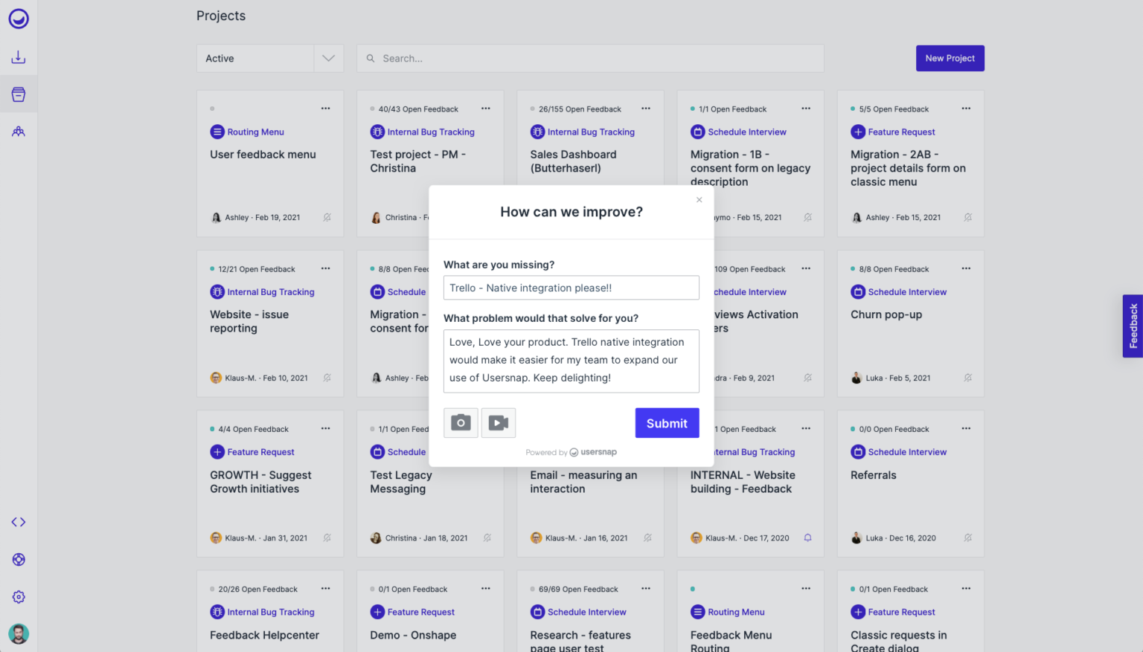The height and width of the screenshot is (652, 1143).
Task: Open the web integrations globe icon
Action: (19, 559)
